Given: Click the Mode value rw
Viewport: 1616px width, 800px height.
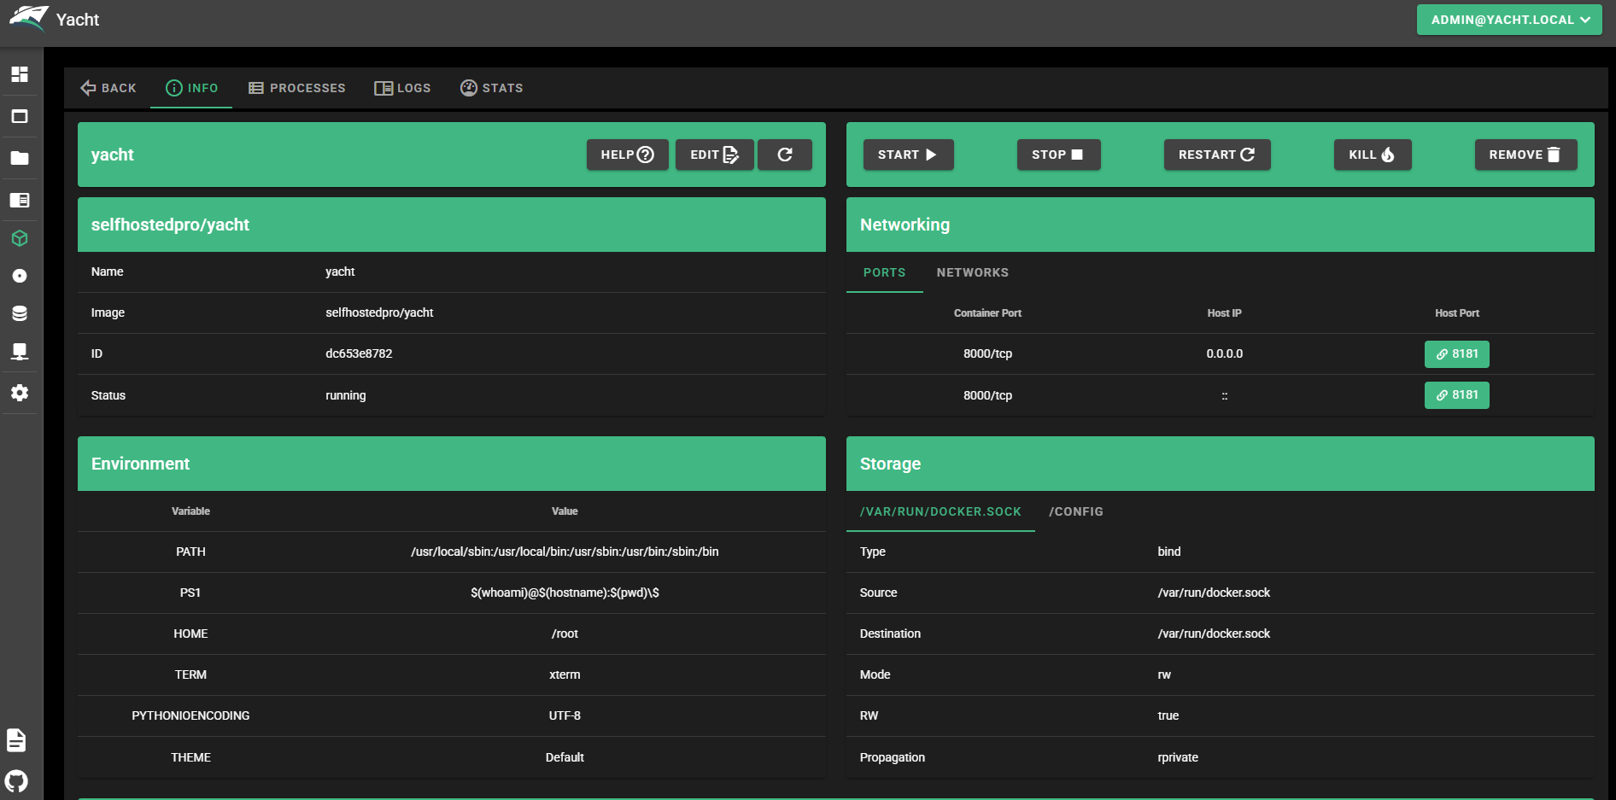Looking at the screenshot, I should pos(1164,674).
